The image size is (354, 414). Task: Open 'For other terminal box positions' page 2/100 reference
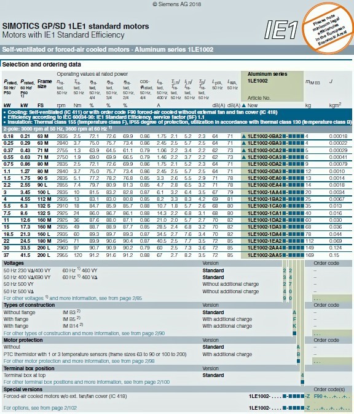[87, 382]
